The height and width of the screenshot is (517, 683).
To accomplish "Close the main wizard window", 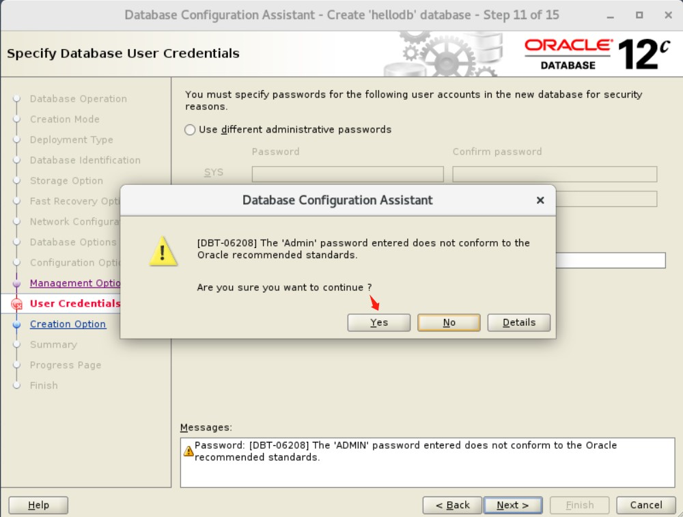I will [x=668, y=15].
